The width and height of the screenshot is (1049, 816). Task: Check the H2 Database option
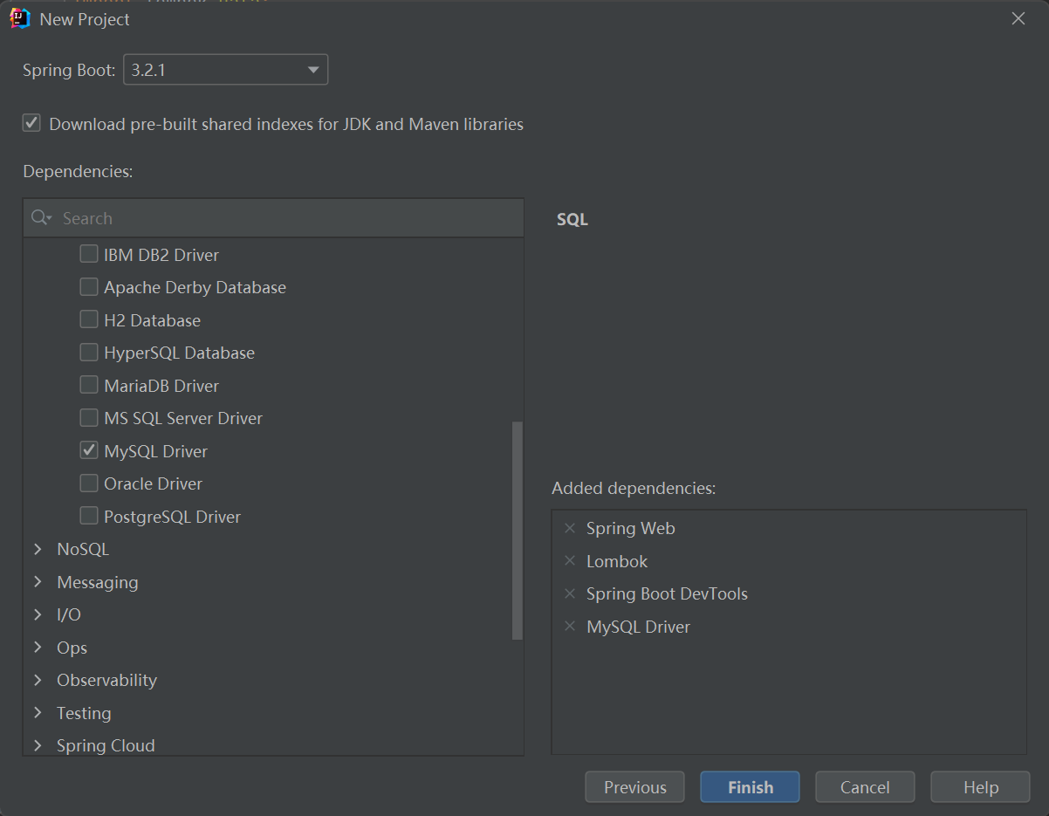pyautogui.click(x=89, y=319)
